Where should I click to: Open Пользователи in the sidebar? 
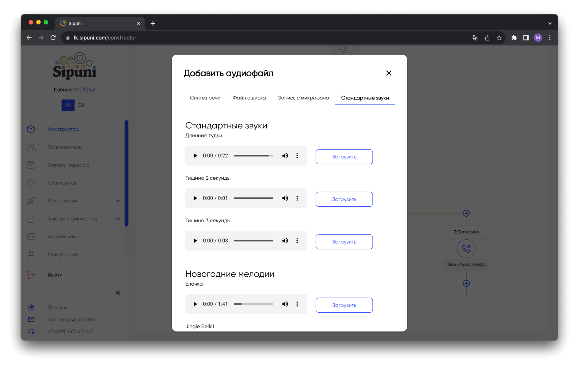point(65,147)
